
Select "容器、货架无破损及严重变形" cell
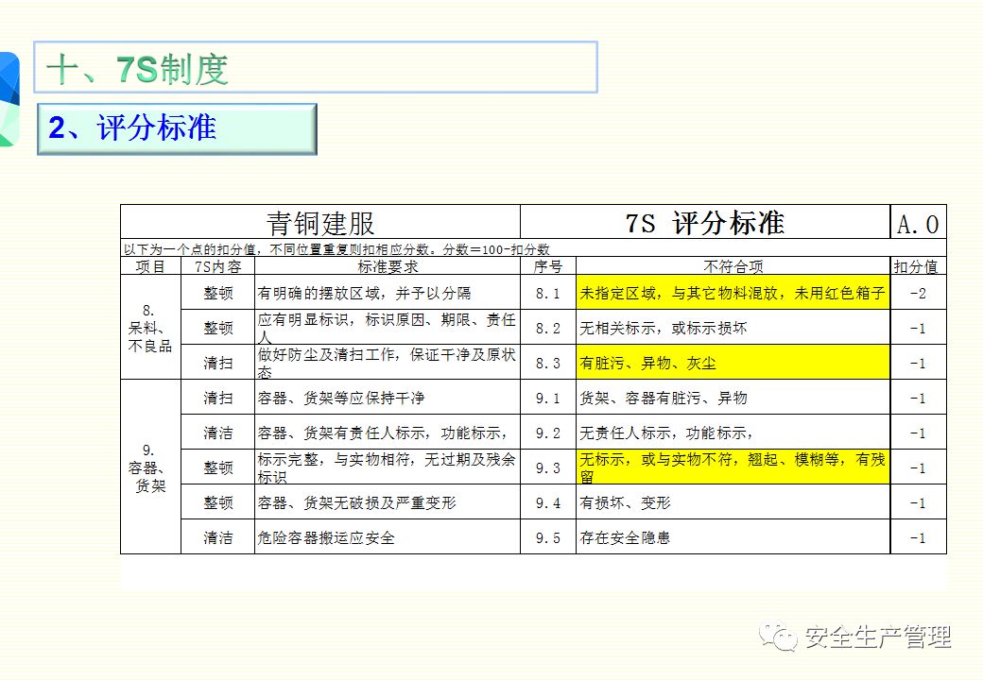coord(388,502)
